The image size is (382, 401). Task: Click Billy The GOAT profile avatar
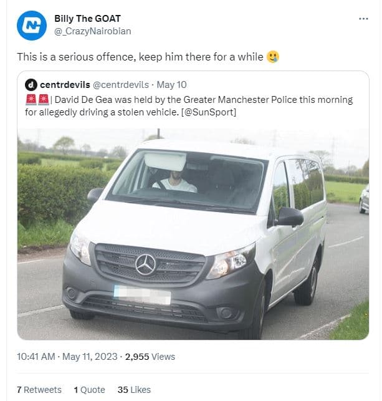31,26
